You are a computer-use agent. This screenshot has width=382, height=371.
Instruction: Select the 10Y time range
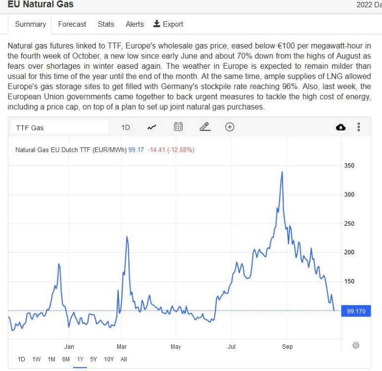(109, 359)
